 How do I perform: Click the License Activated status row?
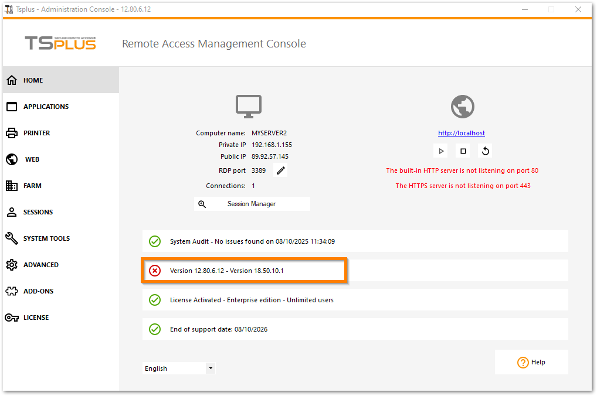tap(355, 300)
